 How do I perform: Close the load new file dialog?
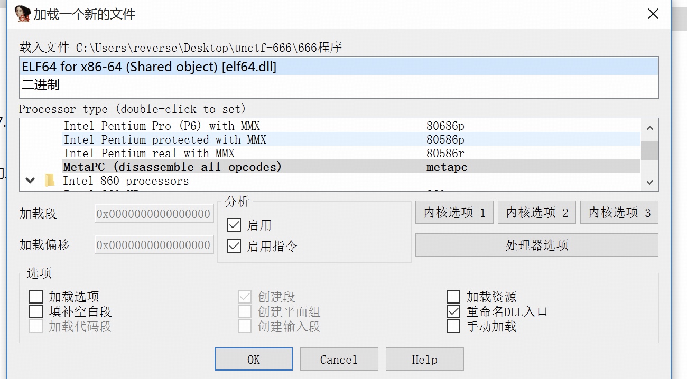(x=653, y=14)
